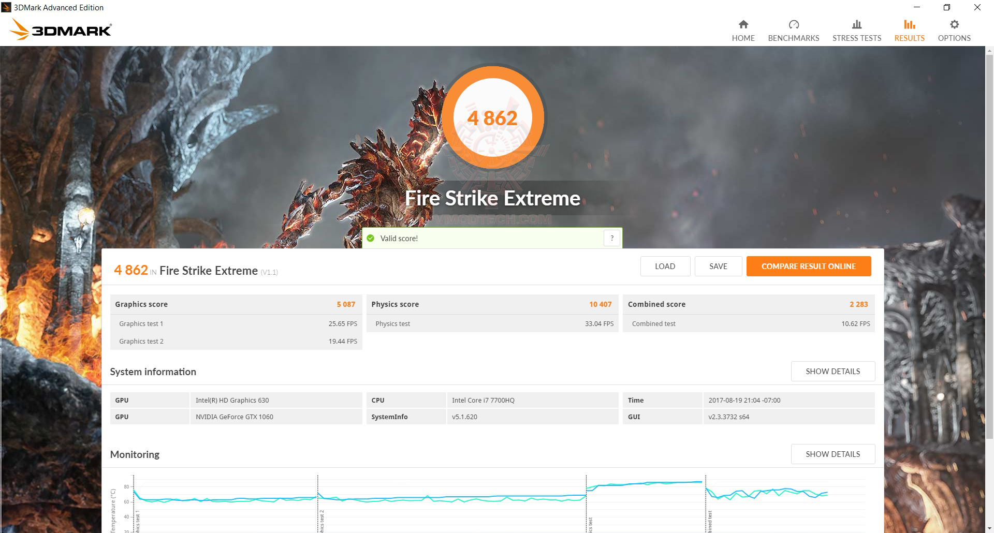Open Options via the gear icon
994x533 pixels.
pos(954,24)
